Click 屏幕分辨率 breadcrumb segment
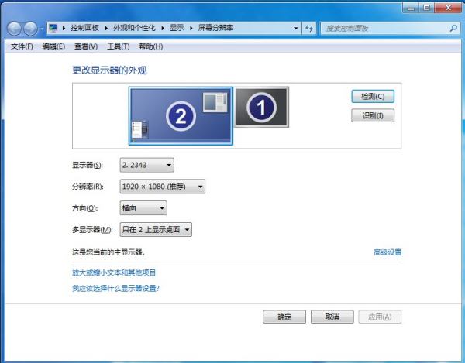 tap(215, 28)
